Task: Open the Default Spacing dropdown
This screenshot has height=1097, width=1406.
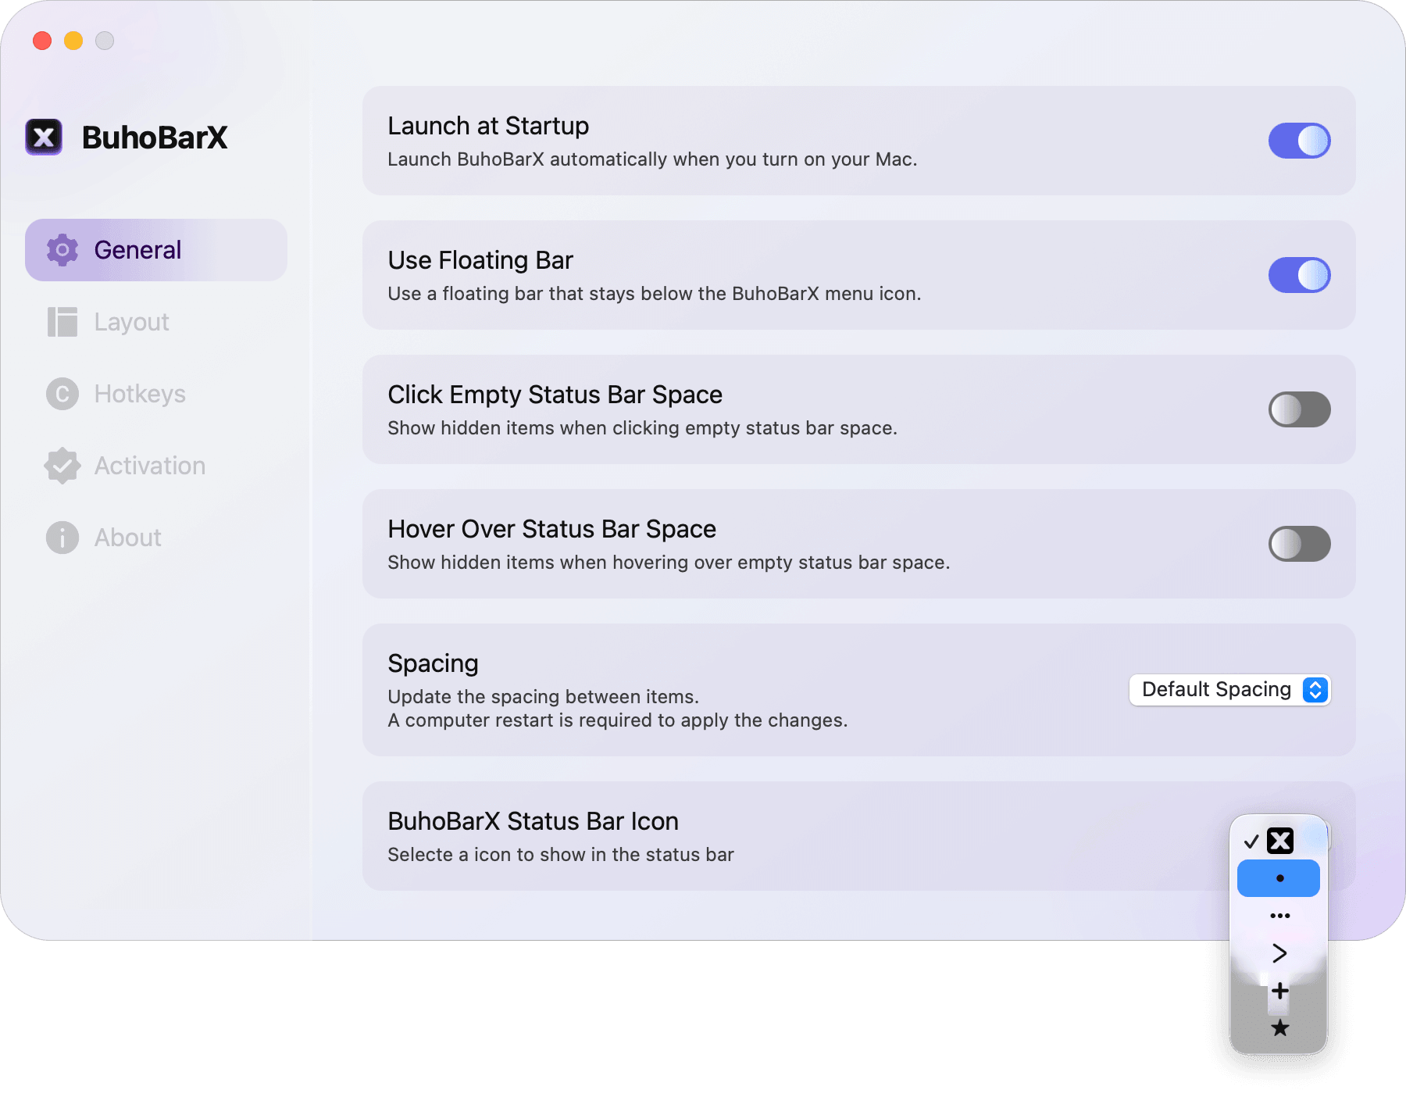Action: pyautogui.click(x=1230, y=690)
